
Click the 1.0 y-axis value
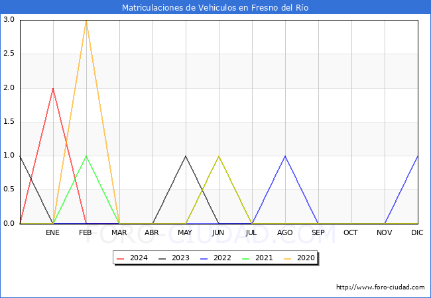9,156
